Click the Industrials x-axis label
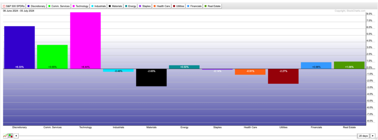The image size is (378, 140). point(118,127)
